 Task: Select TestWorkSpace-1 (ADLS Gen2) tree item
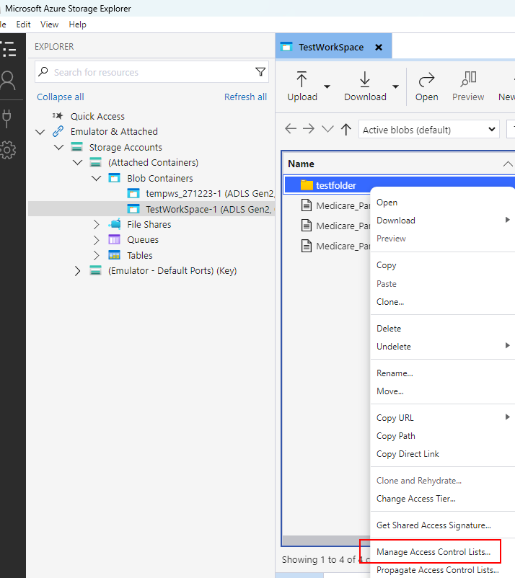click(x=151, y=209)
